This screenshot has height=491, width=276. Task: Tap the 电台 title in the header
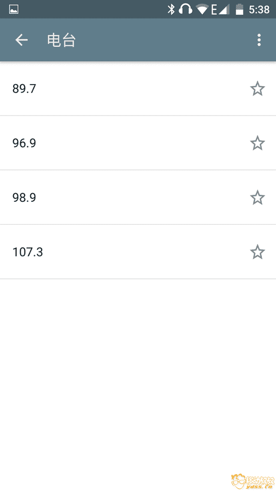(x=61, y=40)
